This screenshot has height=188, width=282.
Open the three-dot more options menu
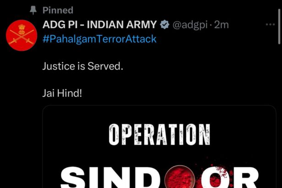click(x=270, y=24)
